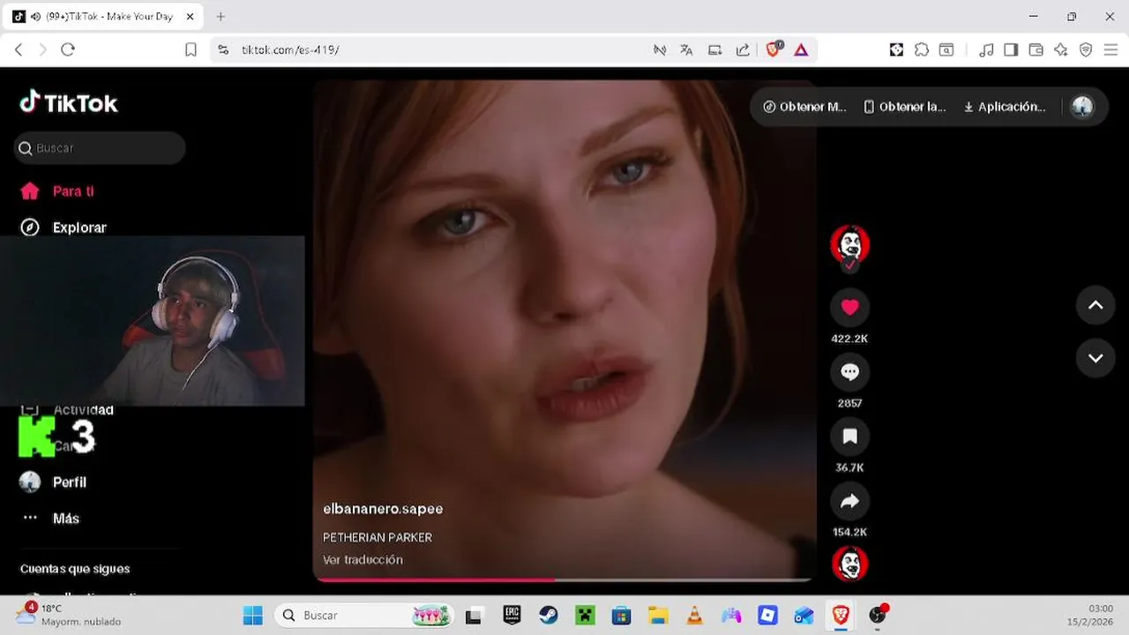Open the Brave Rewards triangle icon
The width and height of the screenshot is (1129, 635).
801,50
